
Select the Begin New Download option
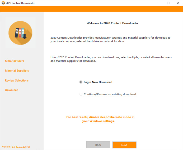click(96, 82)
